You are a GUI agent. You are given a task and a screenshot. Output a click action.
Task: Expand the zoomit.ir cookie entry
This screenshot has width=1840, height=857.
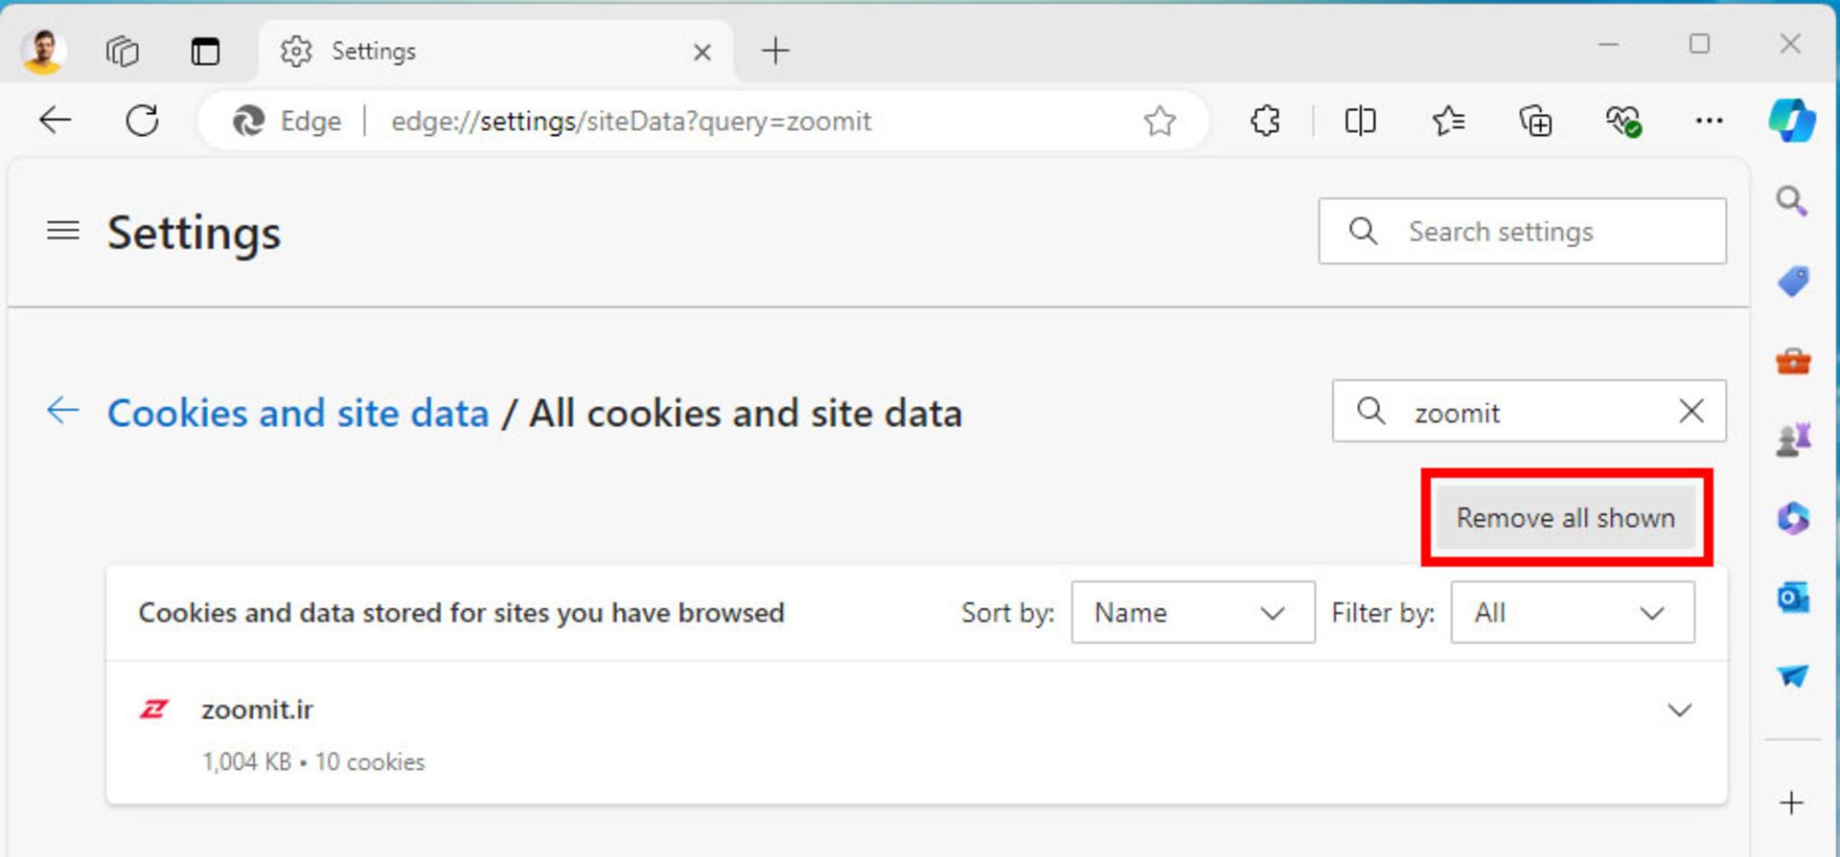pos(1679,710)
